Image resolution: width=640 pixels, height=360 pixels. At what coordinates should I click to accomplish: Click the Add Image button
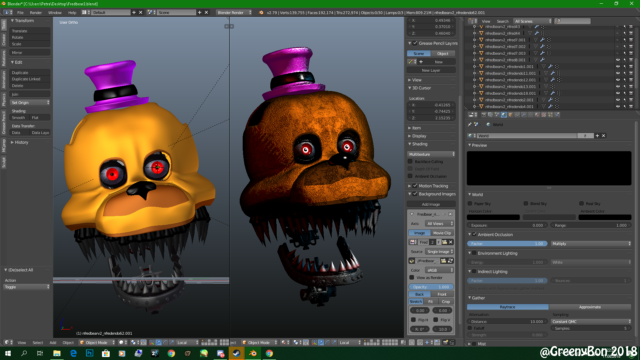431,204
